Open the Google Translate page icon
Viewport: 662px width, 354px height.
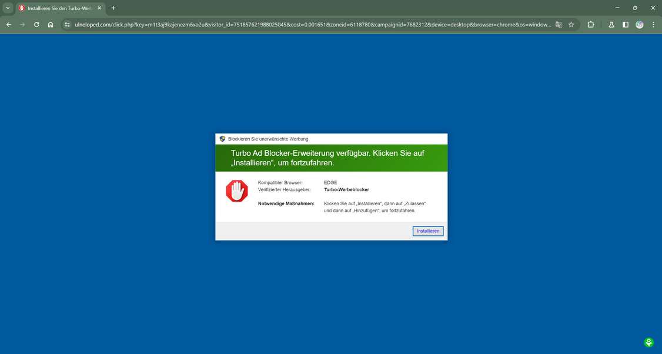(559, 25)
